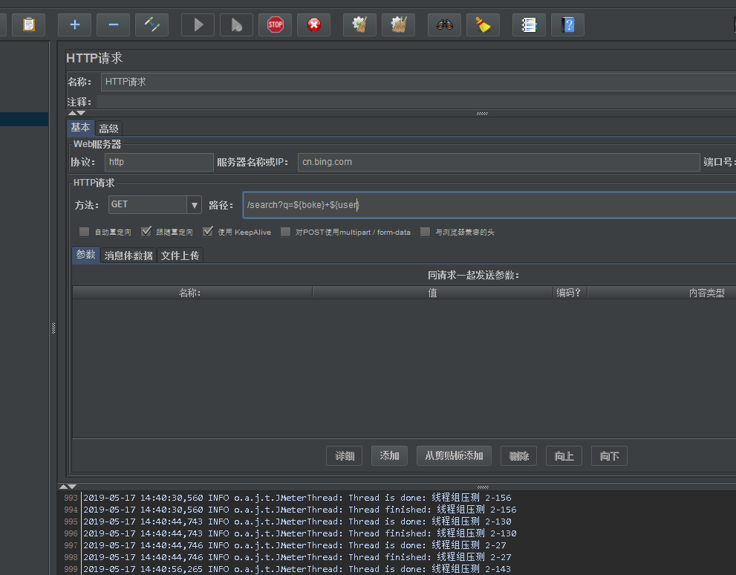Click the minus Collapse All icon
The height and width of the screenshot is (575, 736).
pos(113,25)
